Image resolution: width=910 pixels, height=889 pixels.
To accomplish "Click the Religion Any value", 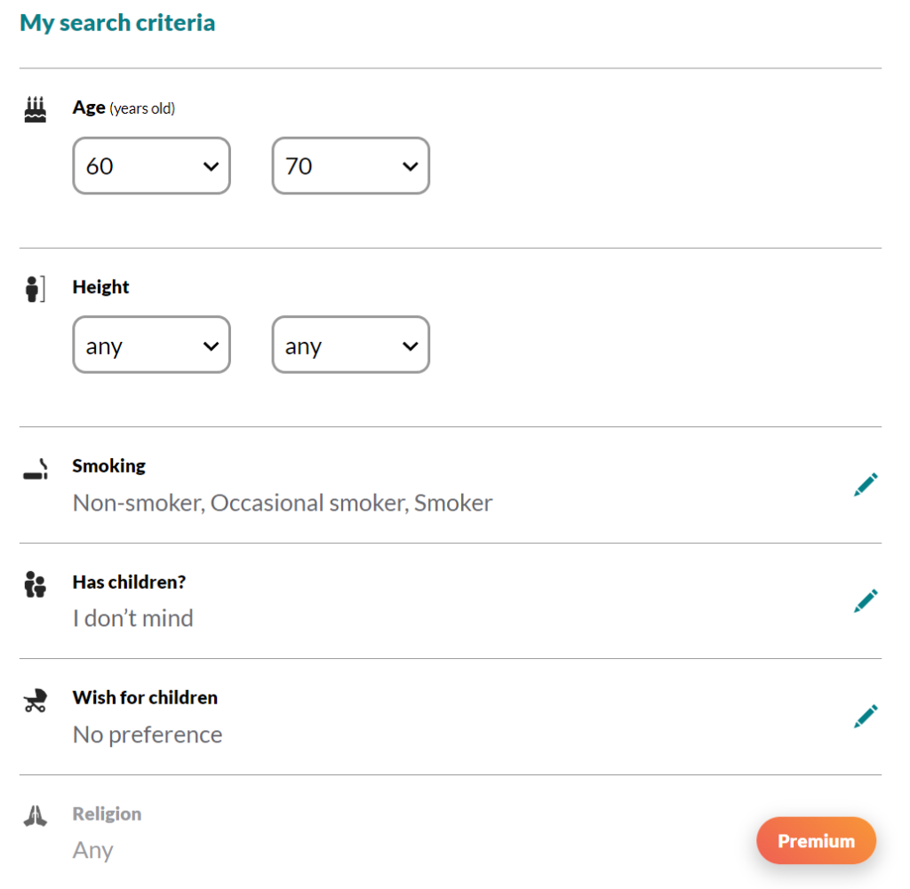I will pos(92,851).
